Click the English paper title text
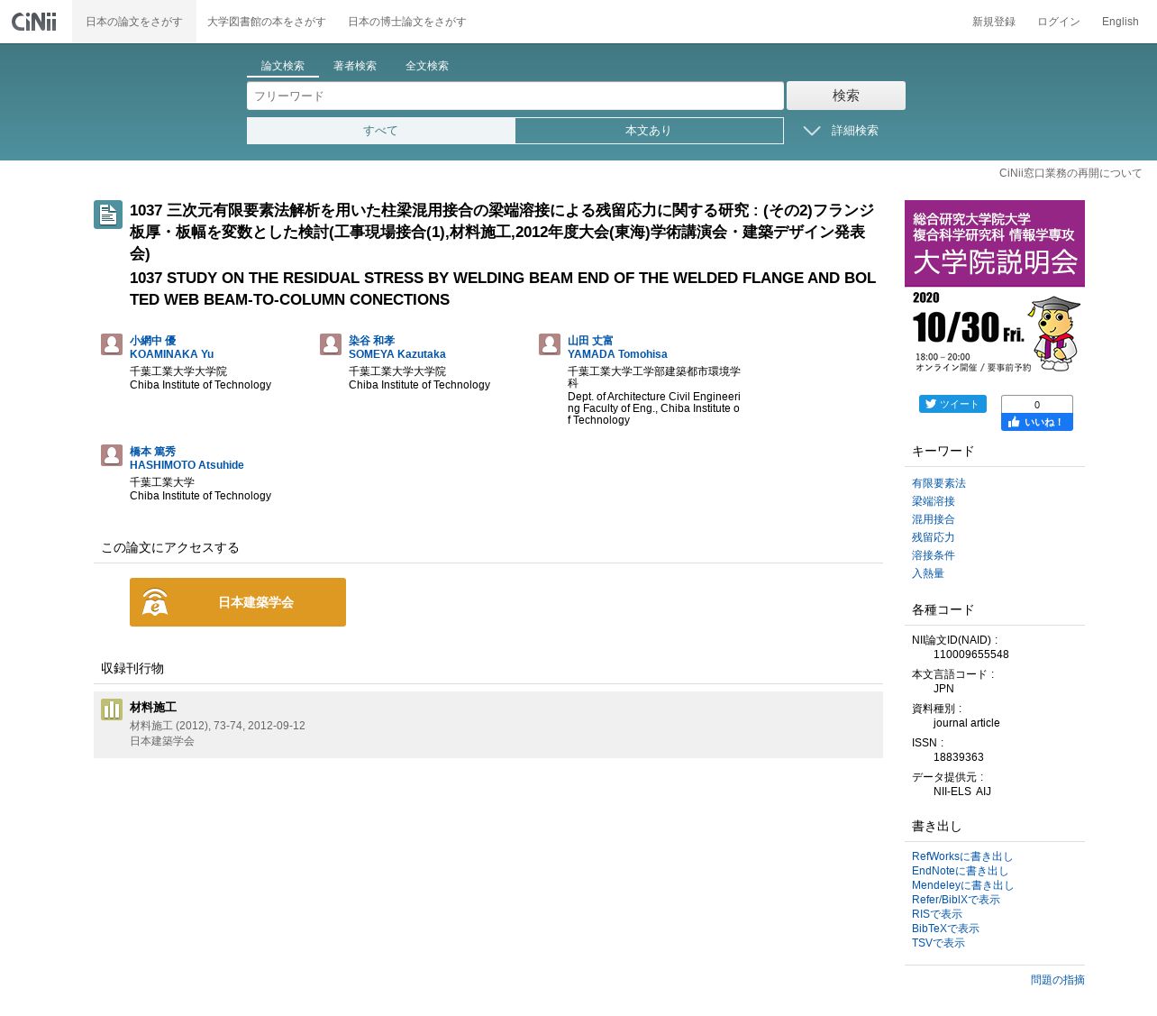 (503, 288)
